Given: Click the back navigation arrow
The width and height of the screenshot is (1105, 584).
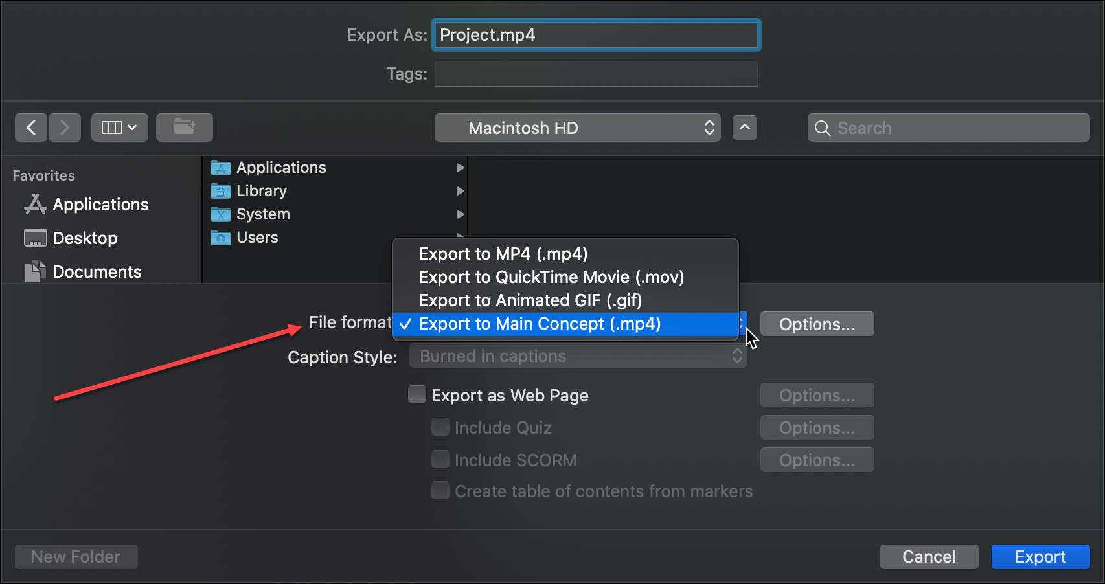Looking at the screenshot, I should (31, 128).
